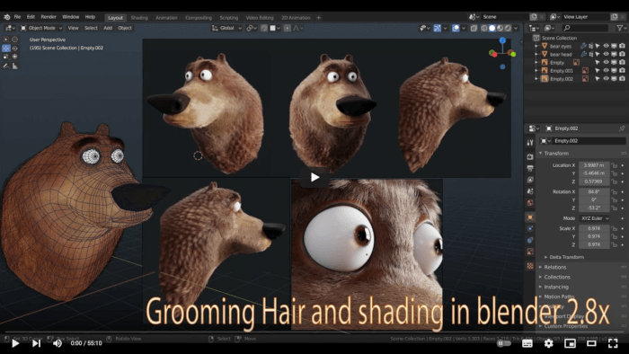Open the Render menu

[x=49, y=17]
